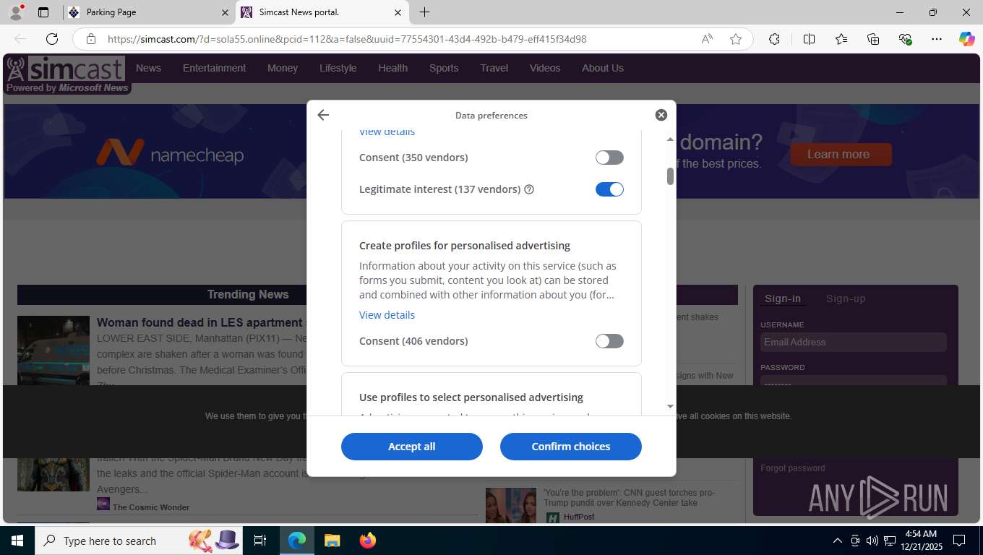View site information lock icon
The height and width of the screenshot is (555, 983).
(91, 39)
